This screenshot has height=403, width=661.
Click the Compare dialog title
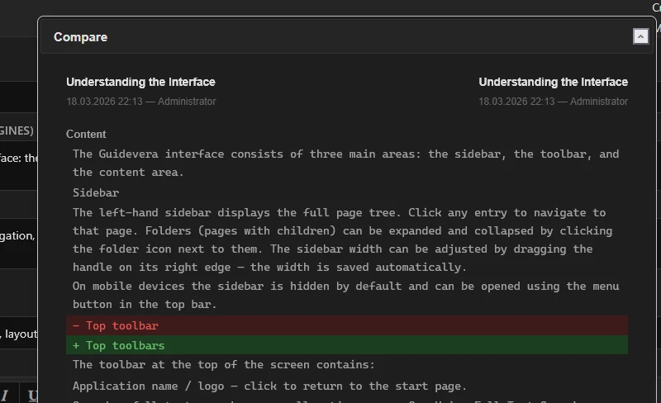click(x=80, y=37)
